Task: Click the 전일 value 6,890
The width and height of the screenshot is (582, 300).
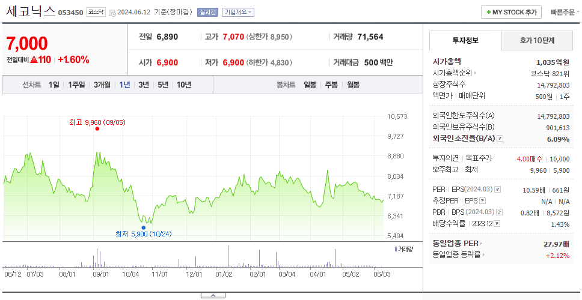Action: 167,37
